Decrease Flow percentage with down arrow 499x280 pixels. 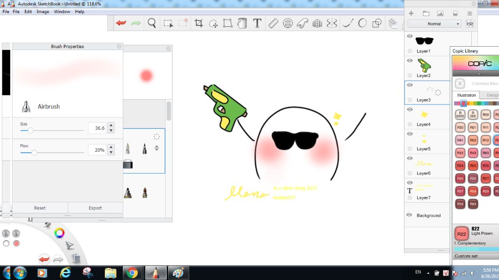coord(111,152)
